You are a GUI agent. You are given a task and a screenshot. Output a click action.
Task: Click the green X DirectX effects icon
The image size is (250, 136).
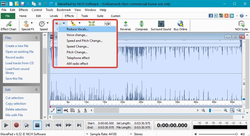point(92,24)
